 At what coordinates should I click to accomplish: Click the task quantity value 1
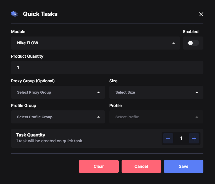click(181, 138)
